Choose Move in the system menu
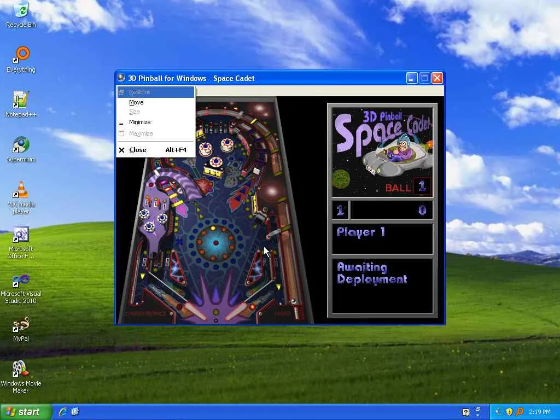 coord(156,102)
